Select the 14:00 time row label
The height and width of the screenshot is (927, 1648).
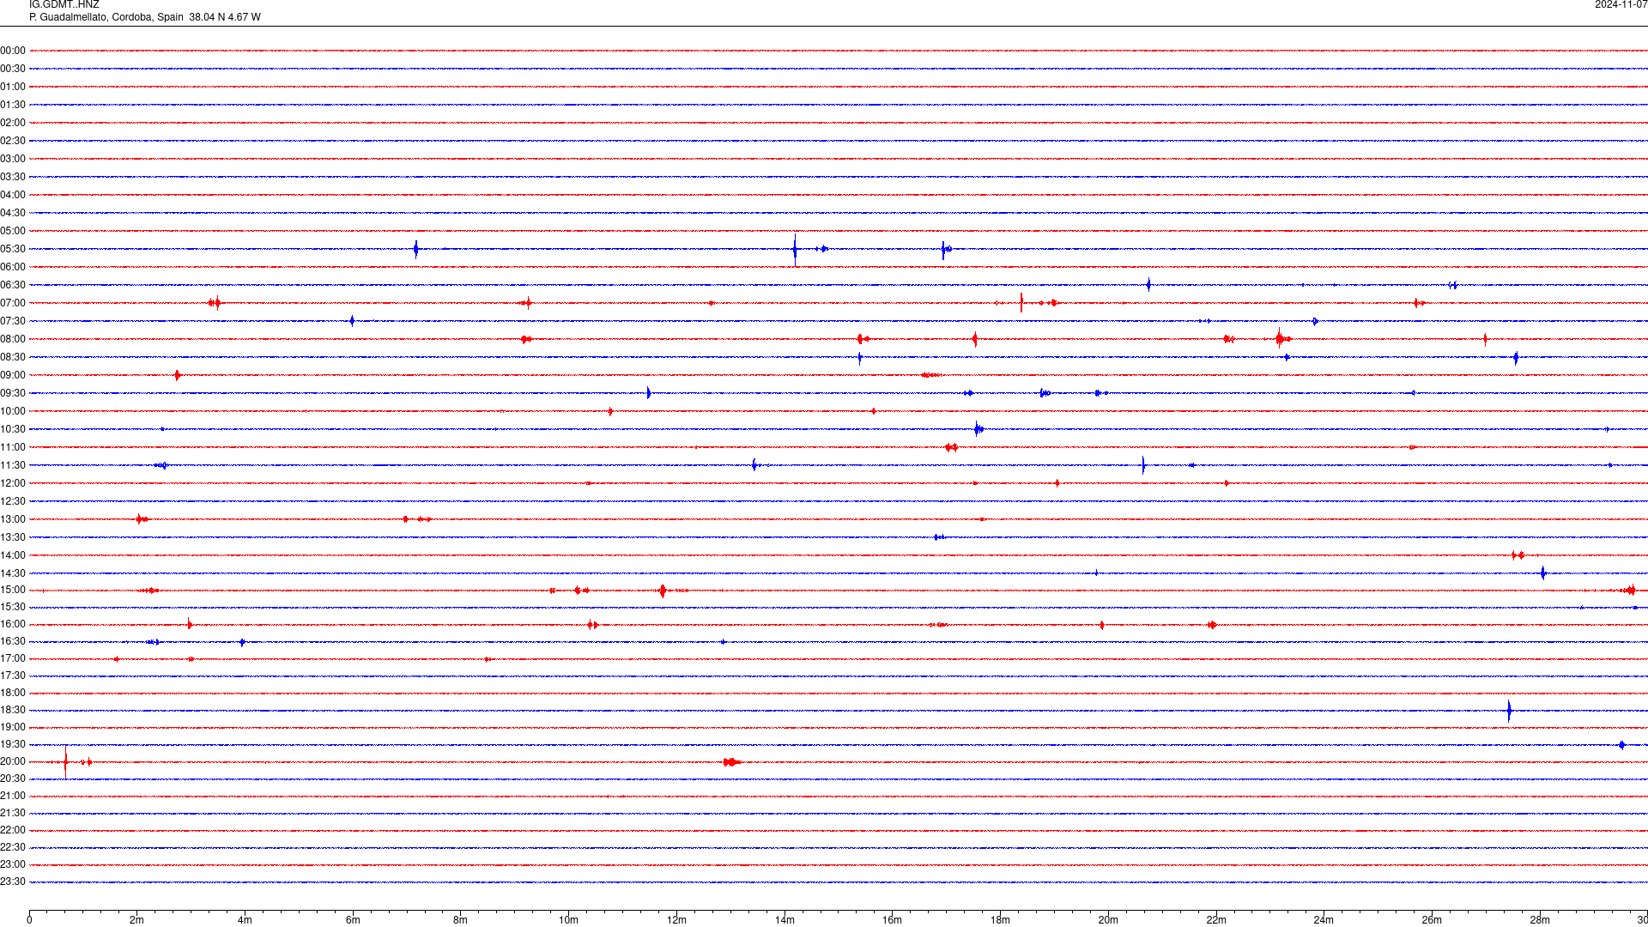tap(13, 555)
